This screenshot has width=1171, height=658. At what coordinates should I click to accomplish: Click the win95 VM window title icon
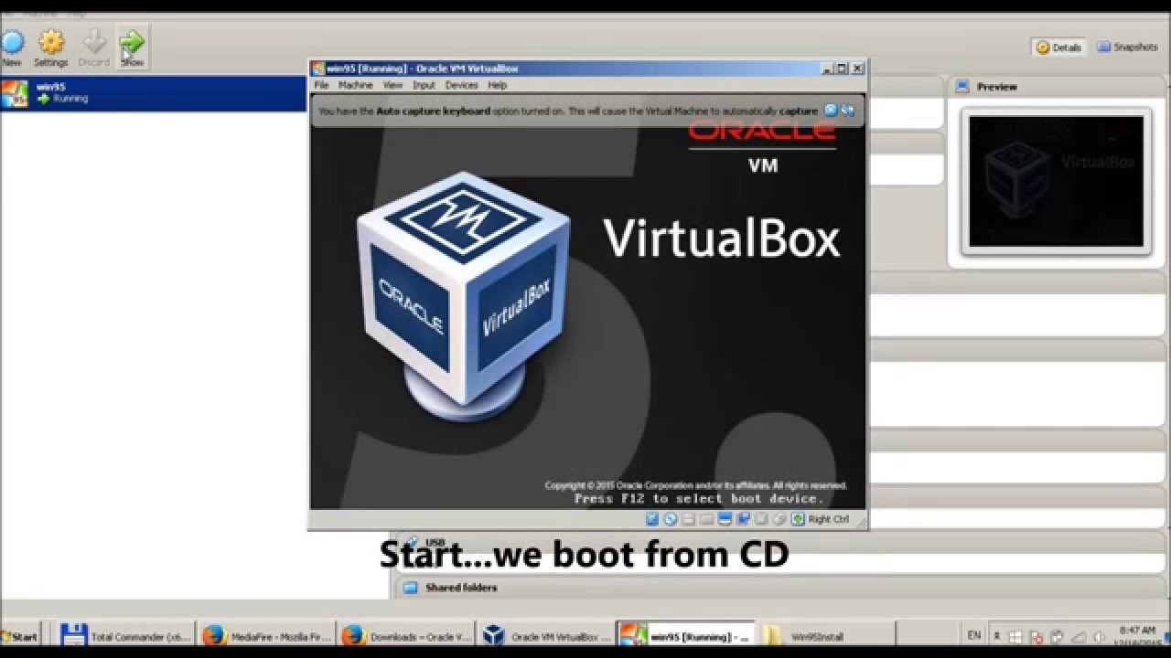[318, 69]
